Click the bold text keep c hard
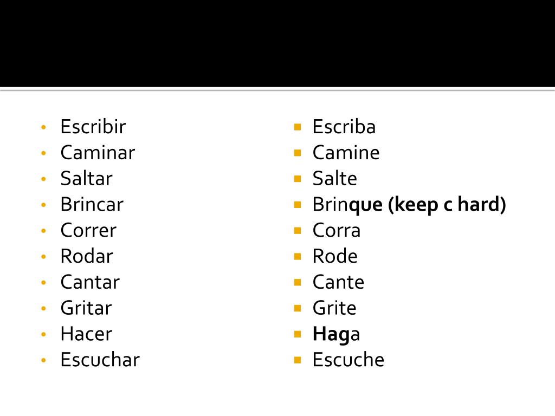Viewport: 555px width, 416px height. click(447, 204)
